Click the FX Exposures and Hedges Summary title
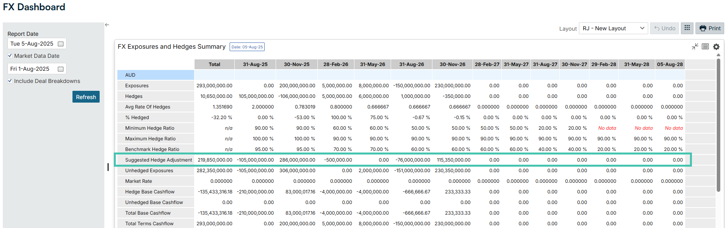The image size is (725, 228). tap(172, 47)
